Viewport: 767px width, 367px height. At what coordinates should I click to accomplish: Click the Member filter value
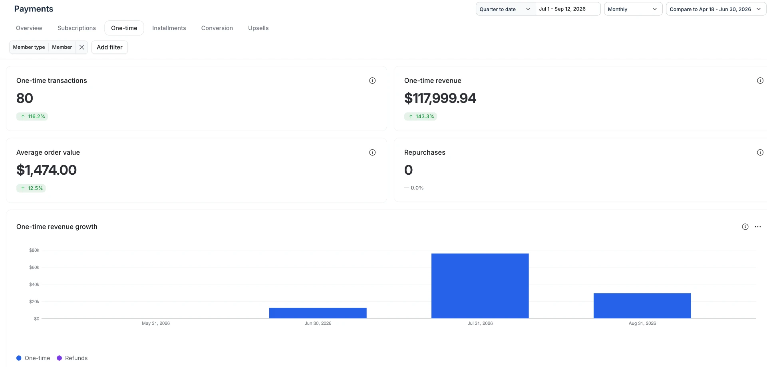tap(62, 47)
